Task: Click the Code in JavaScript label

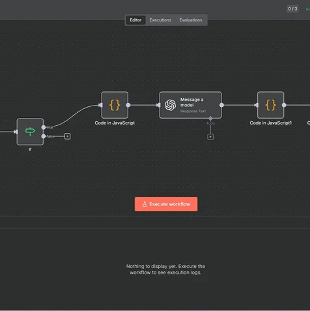Action: pyautogui.click(x=115, y=123)
